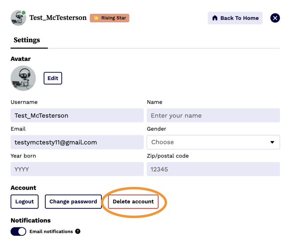Click the Test_McTesterson header username text

(58, 18)
